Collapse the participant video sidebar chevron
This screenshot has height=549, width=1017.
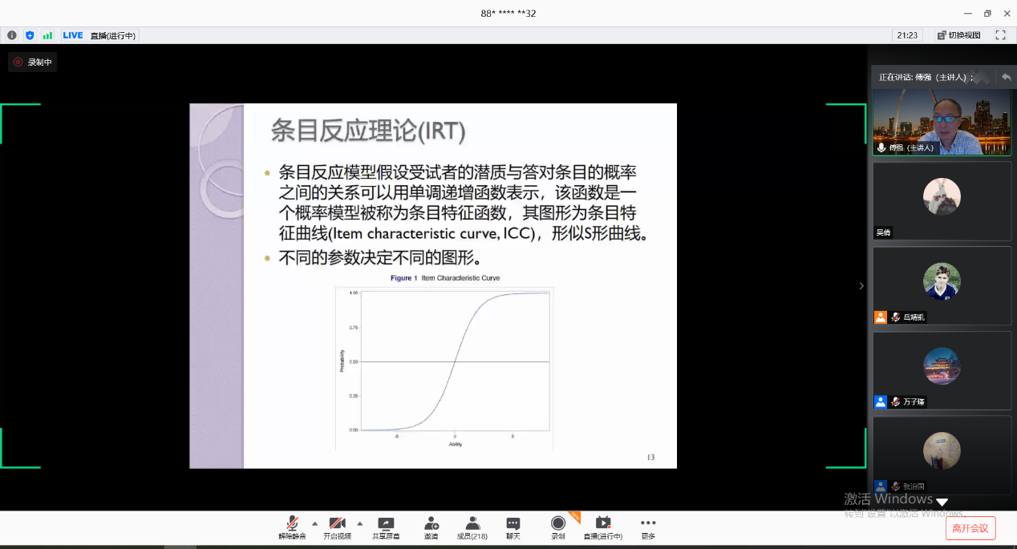[861, 286]
